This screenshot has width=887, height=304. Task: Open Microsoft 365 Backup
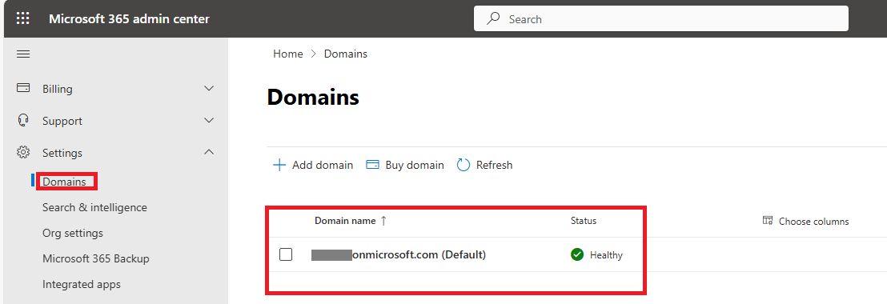[95, 258]
